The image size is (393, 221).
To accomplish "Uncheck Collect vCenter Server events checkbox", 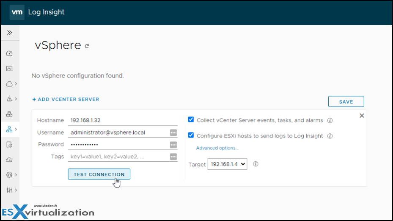I will pos(191,120).
